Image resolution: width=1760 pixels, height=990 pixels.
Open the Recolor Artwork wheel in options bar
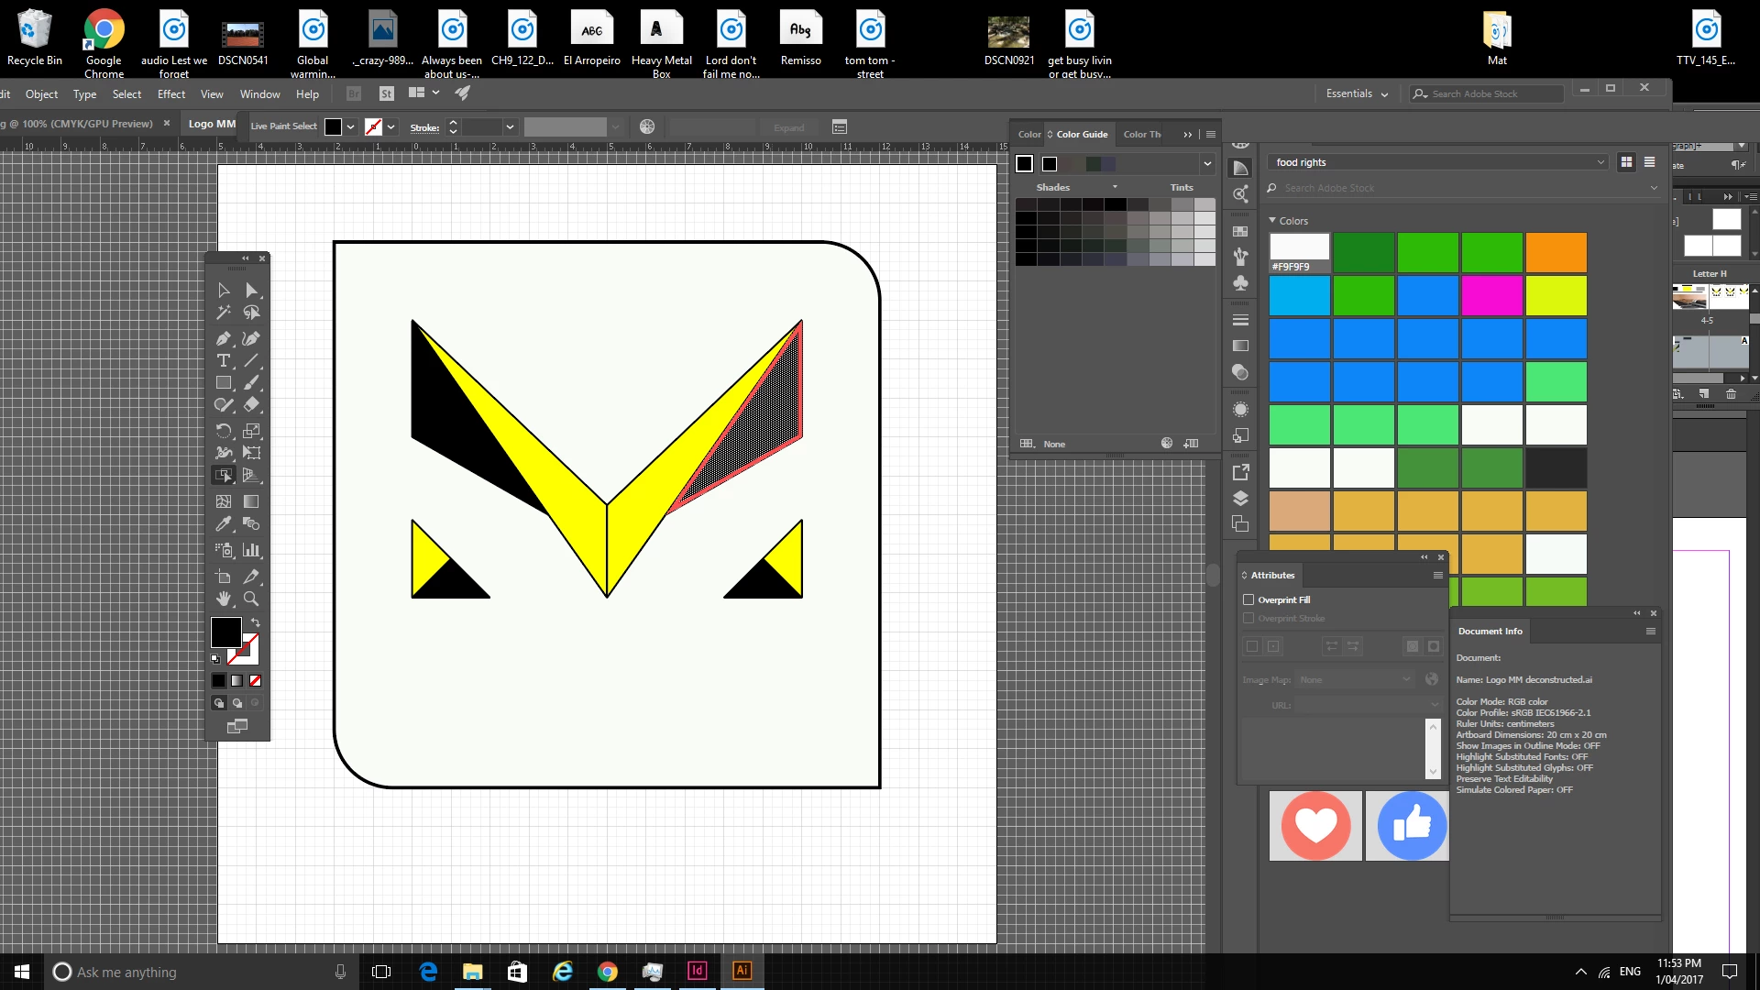tap(647, 126)
